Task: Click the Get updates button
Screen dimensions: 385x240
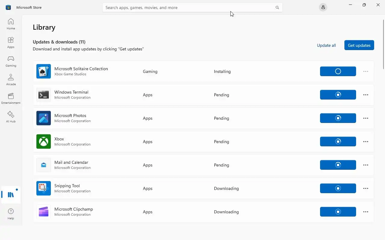Action: click(x=359, y=45)
